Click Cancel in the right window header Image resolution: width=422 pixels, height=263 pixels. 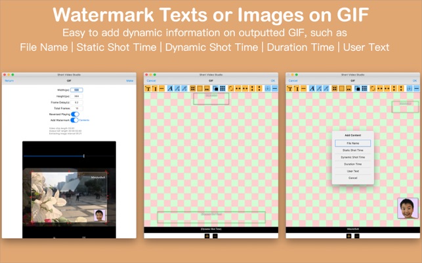click(293, 80)
